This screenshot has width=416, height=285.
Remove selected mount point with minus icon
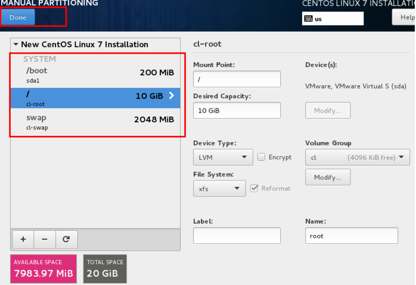[x=45, y=239]
